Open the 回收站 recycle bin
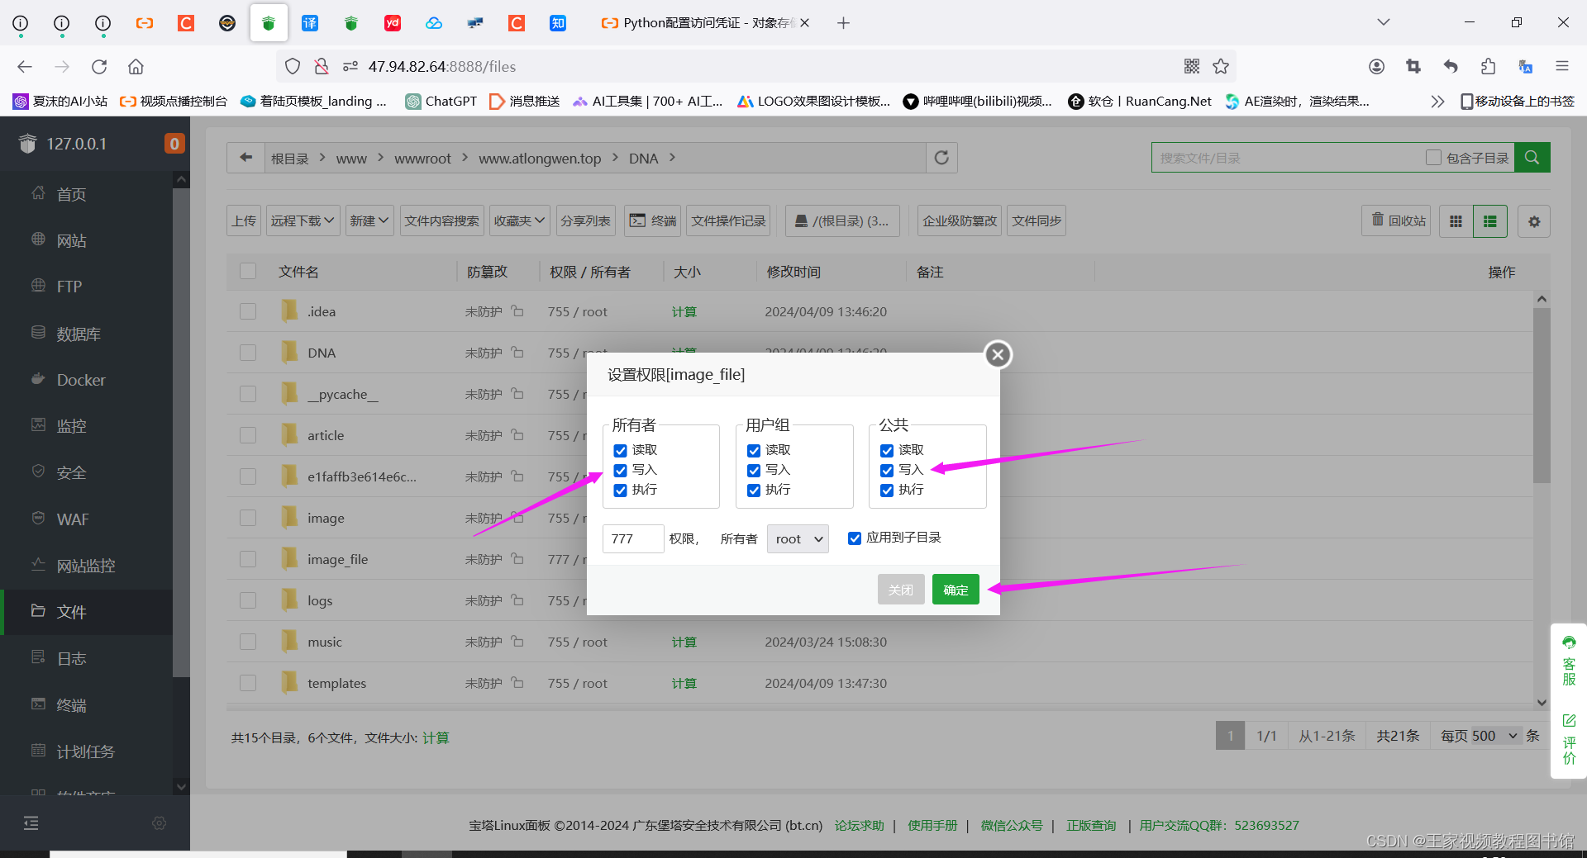The width and height of the screenshot is (1587, 858). 1396,220
